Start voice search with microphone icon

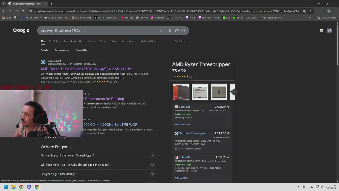pyautogui.click(x=170, y=31)
